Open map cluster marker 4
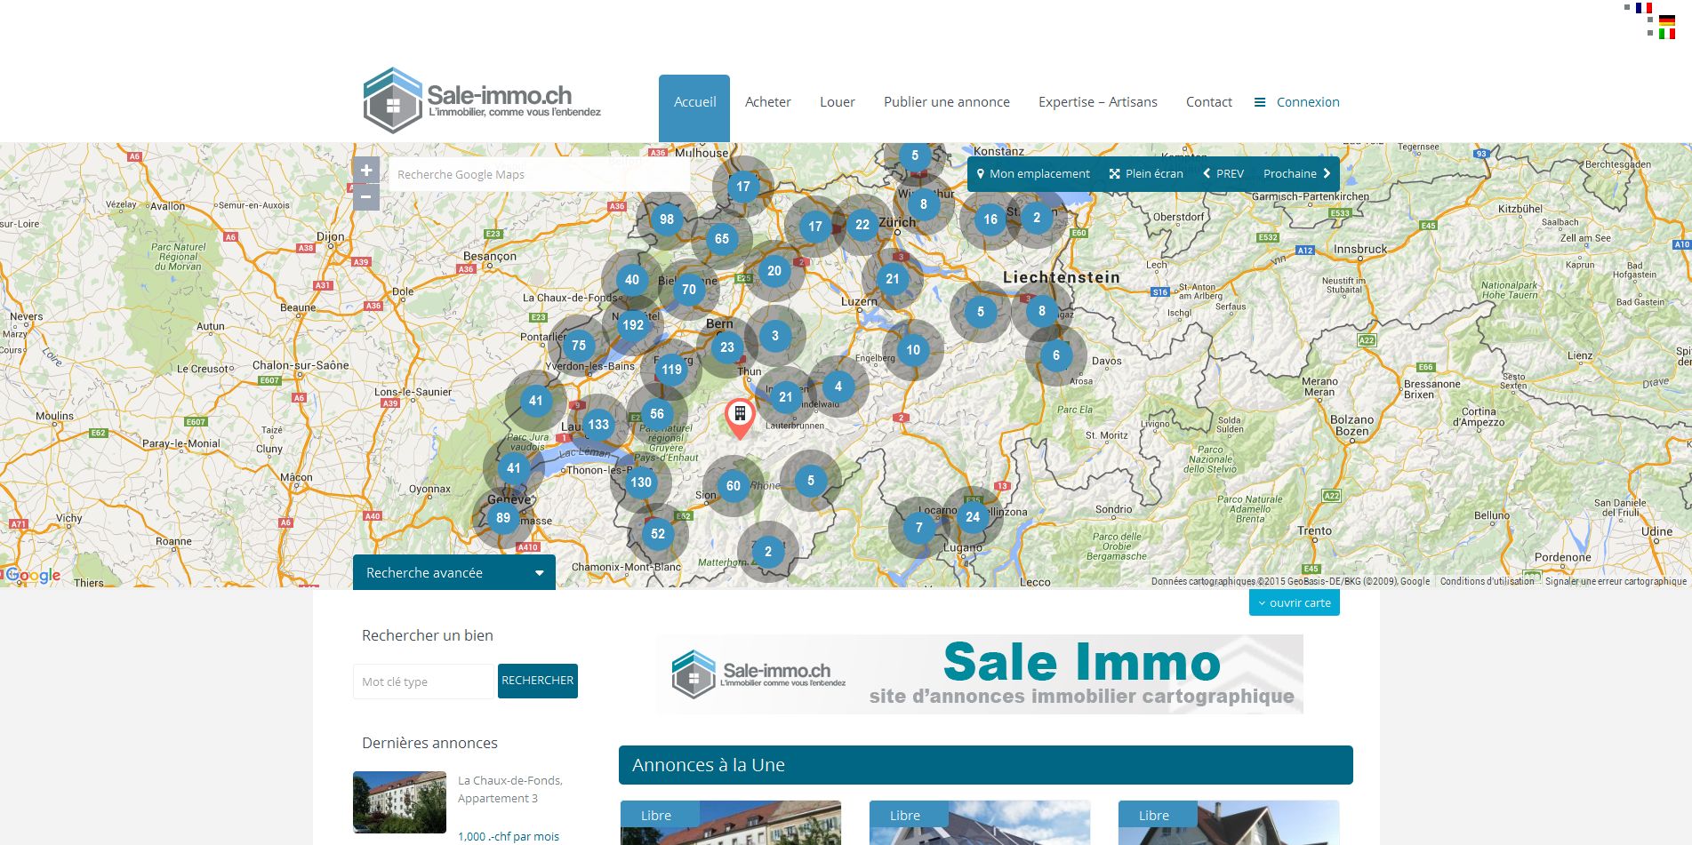The width and height of the screenshot is (1692, 845). coord(838,387)
